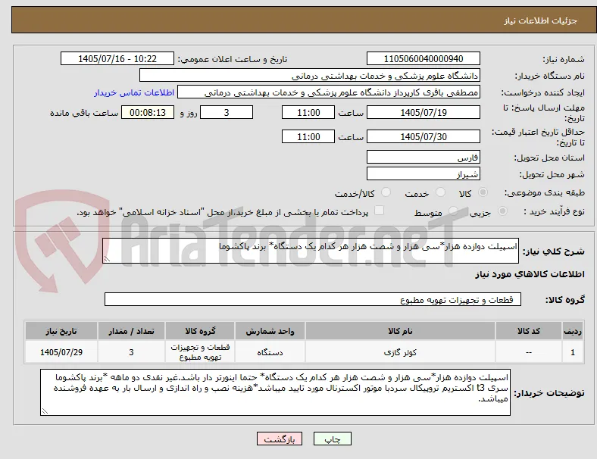The image size is (597, 459).
Task: Click the نام کالا column header
Action: coord(400,331)
